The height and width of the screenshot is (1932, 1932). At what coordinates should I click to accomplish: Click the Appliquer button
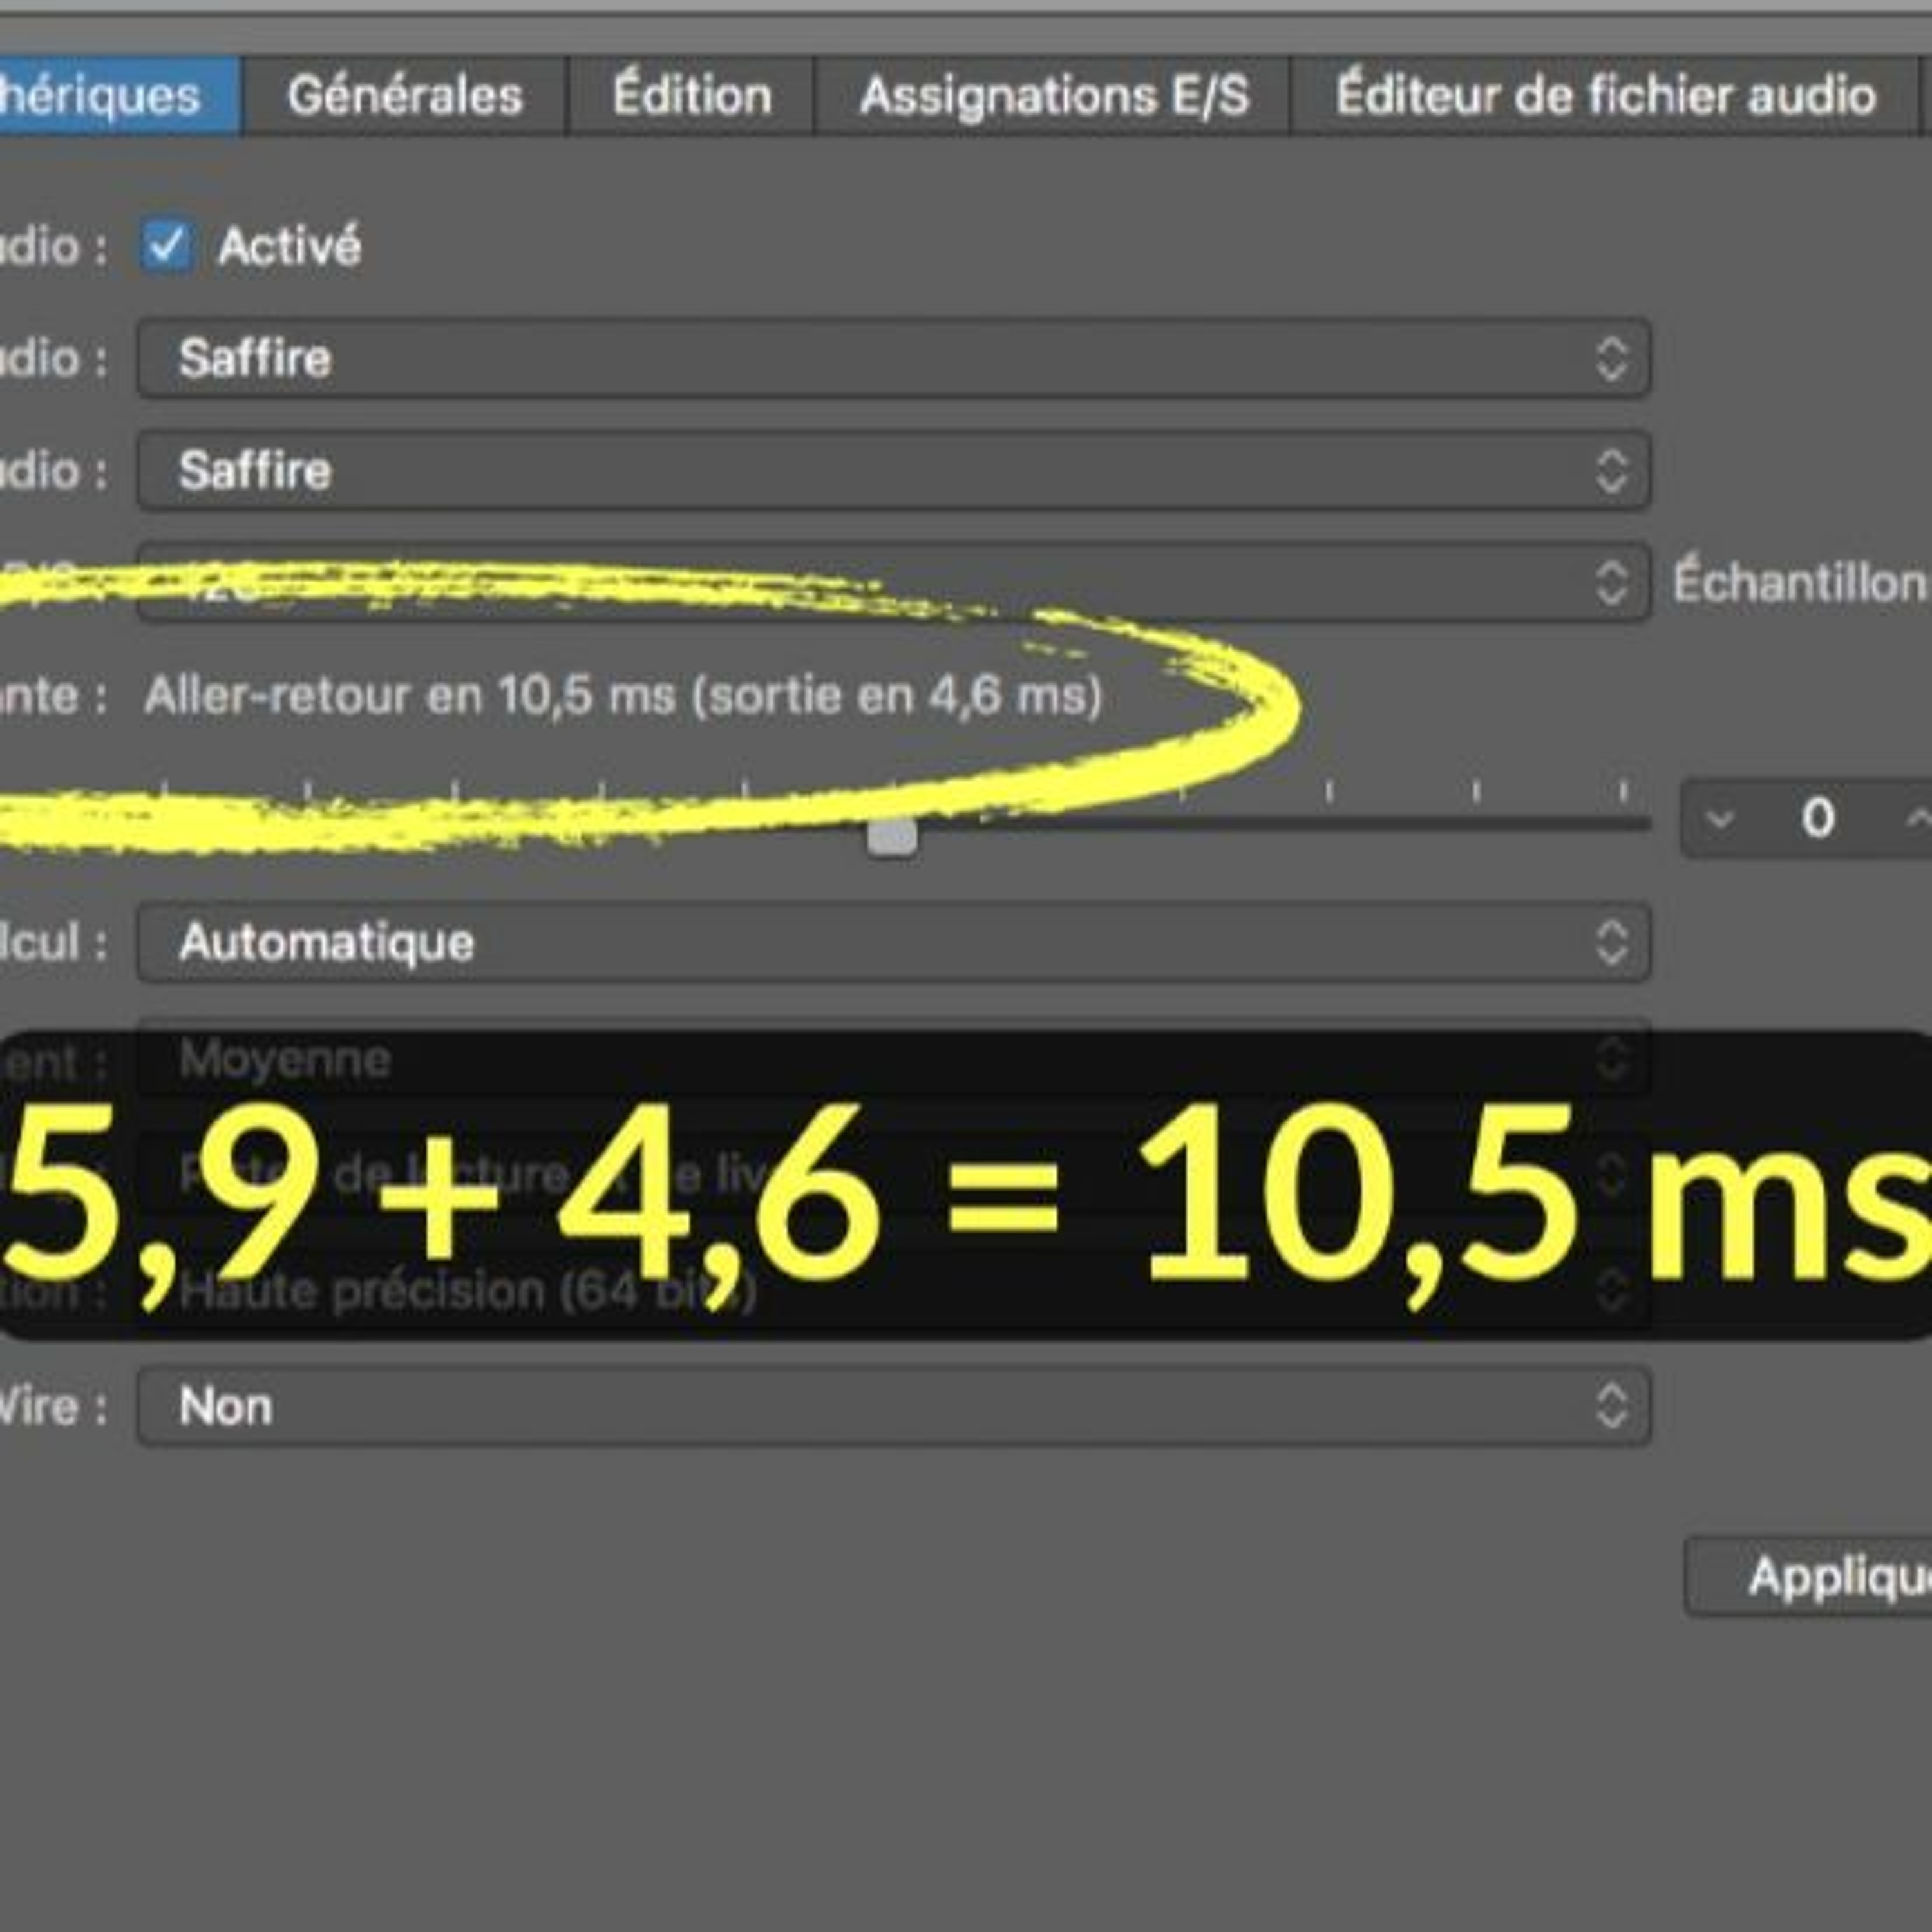click(1808, 1577)
